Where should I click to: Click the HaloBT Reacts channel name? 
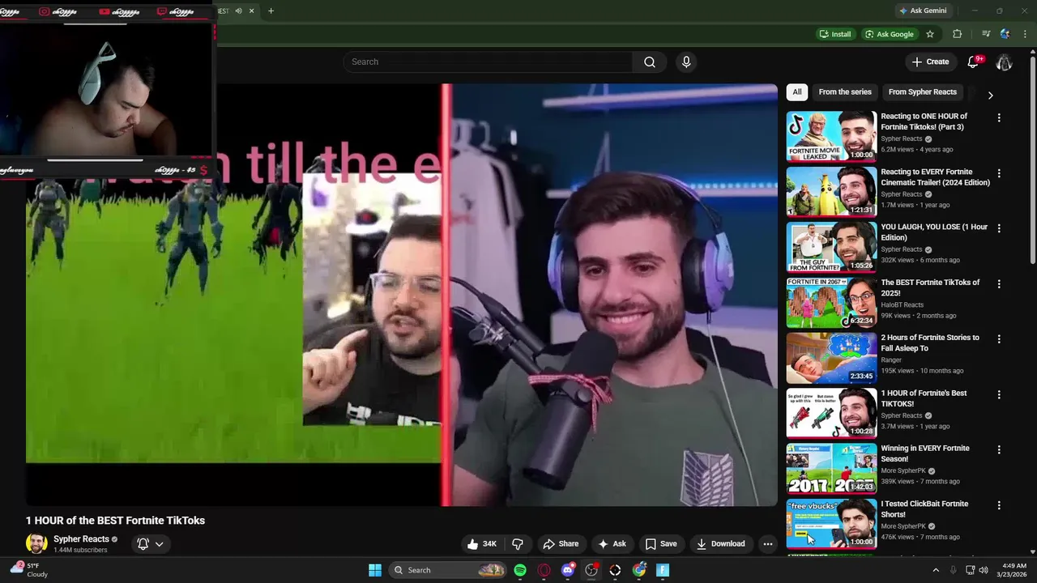(x=902, y=305)
